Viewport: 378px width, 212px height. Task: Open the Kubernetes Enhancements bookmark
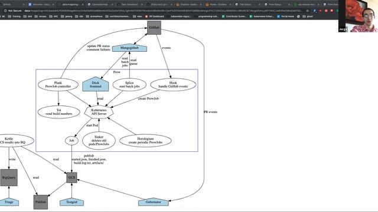pos(262,16)
